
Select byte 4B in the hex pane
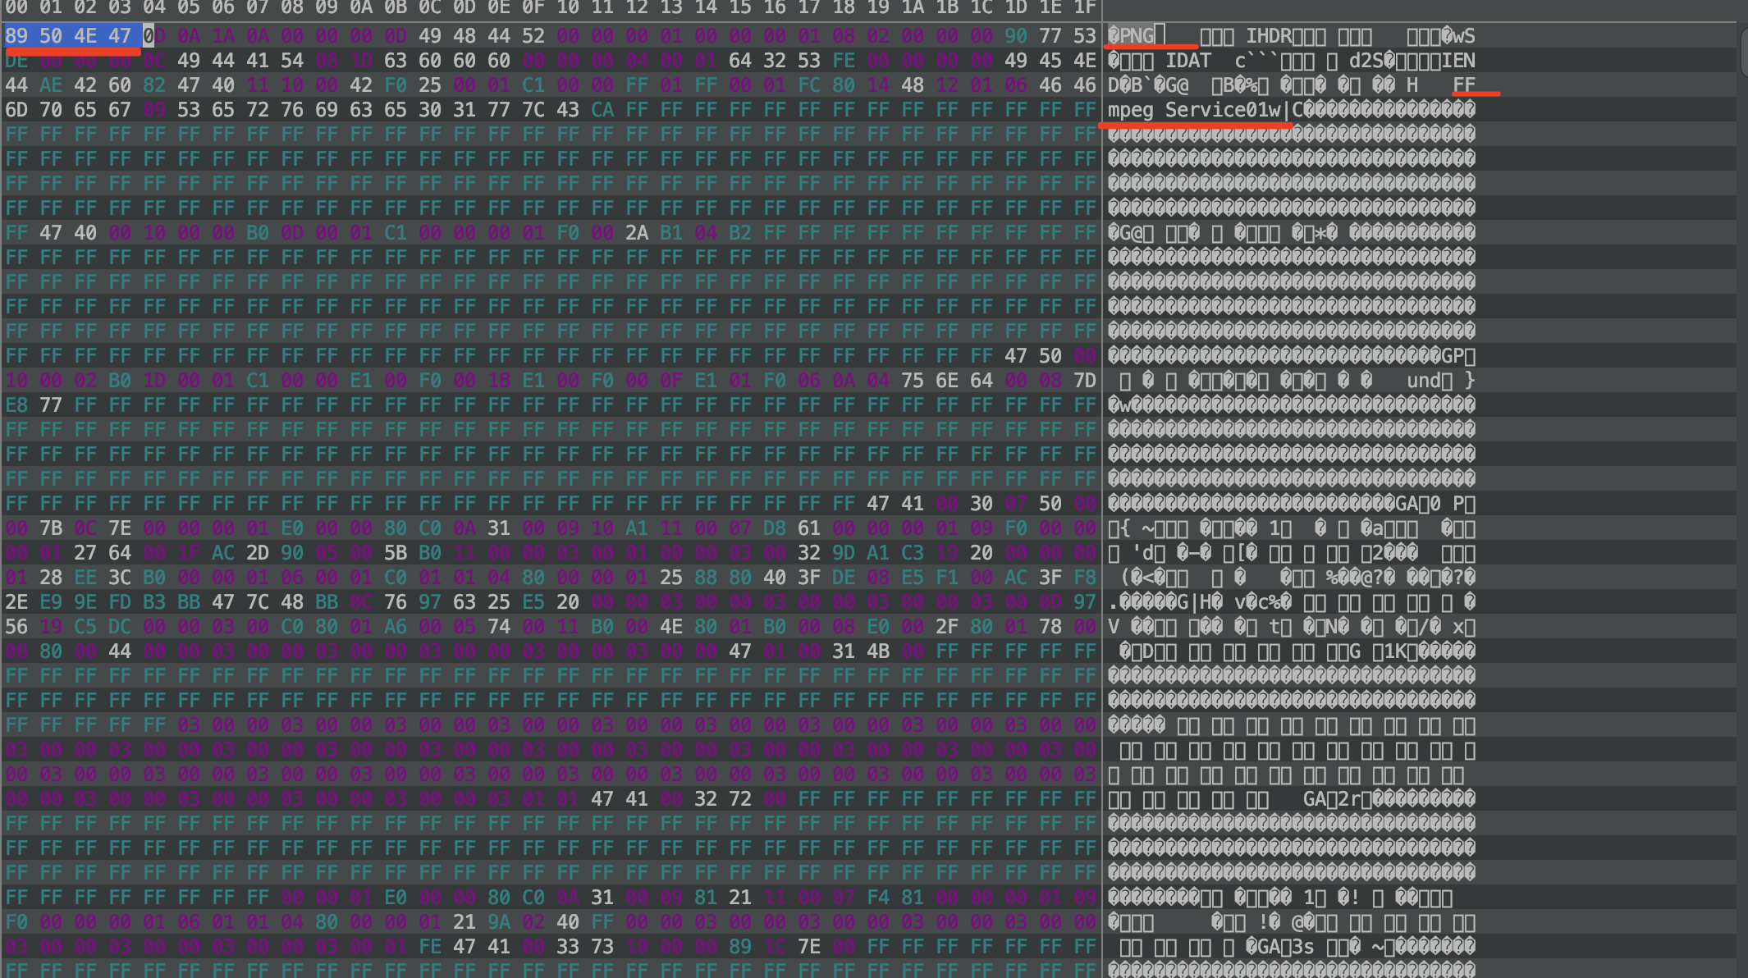(878, 651)
